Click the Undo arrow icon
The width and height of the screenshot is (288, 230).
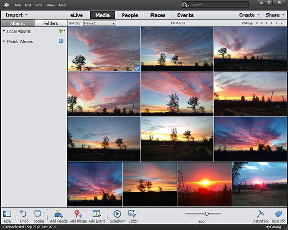point(23,214)
